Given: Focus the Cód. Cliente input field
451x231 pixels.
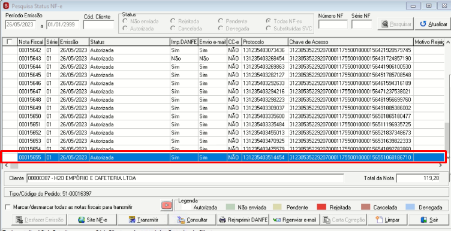Looking at the screenshot, I should [98, 25].
